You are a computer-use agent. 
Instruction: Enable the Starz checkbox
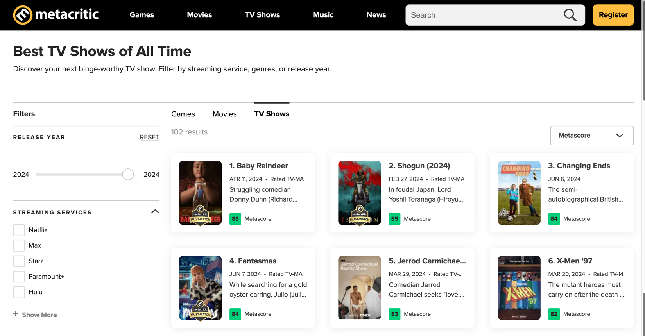pos(19,261)
